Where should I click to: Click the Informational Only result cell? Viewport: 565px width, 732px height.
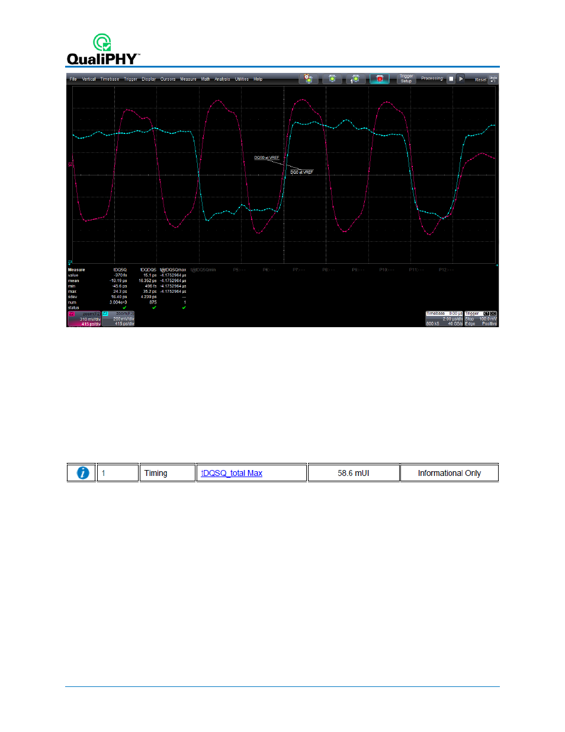[450, 473]
